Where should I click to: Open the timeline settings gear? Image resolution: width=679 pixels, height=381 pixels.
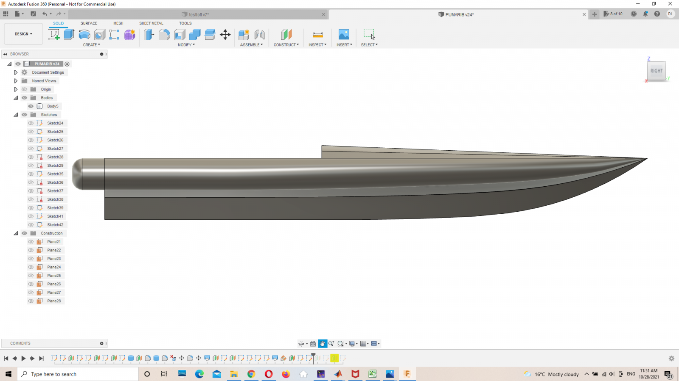(671, 359)
